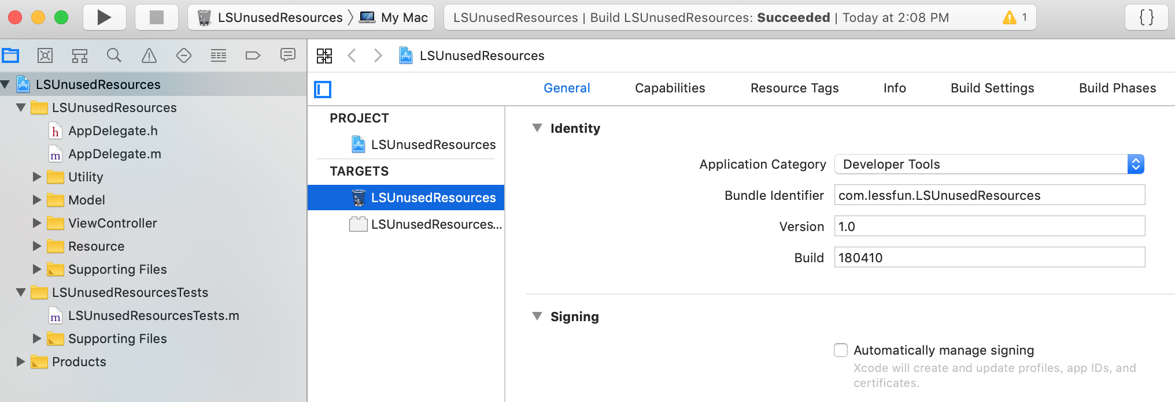The height and width of the screenshot is (402, 1175).
Task: Show the issue navigator warning icon
Action: pyautogui.click(x=149, y=55)
